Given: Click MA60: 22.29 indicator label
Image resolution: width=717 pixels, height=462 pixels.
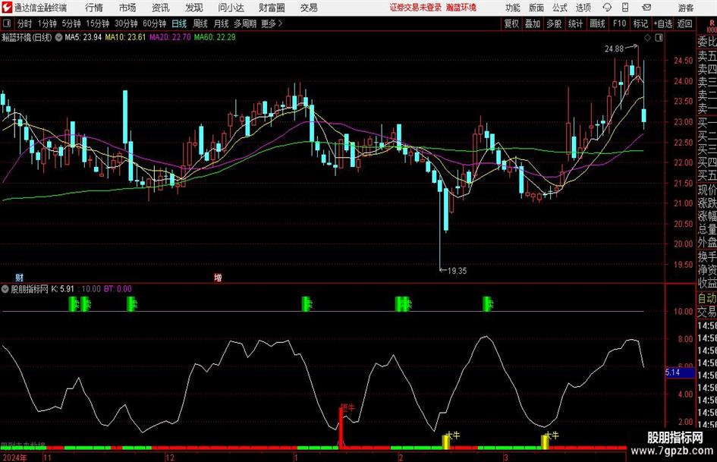Looking at the screenshot, I should [215, 37].
